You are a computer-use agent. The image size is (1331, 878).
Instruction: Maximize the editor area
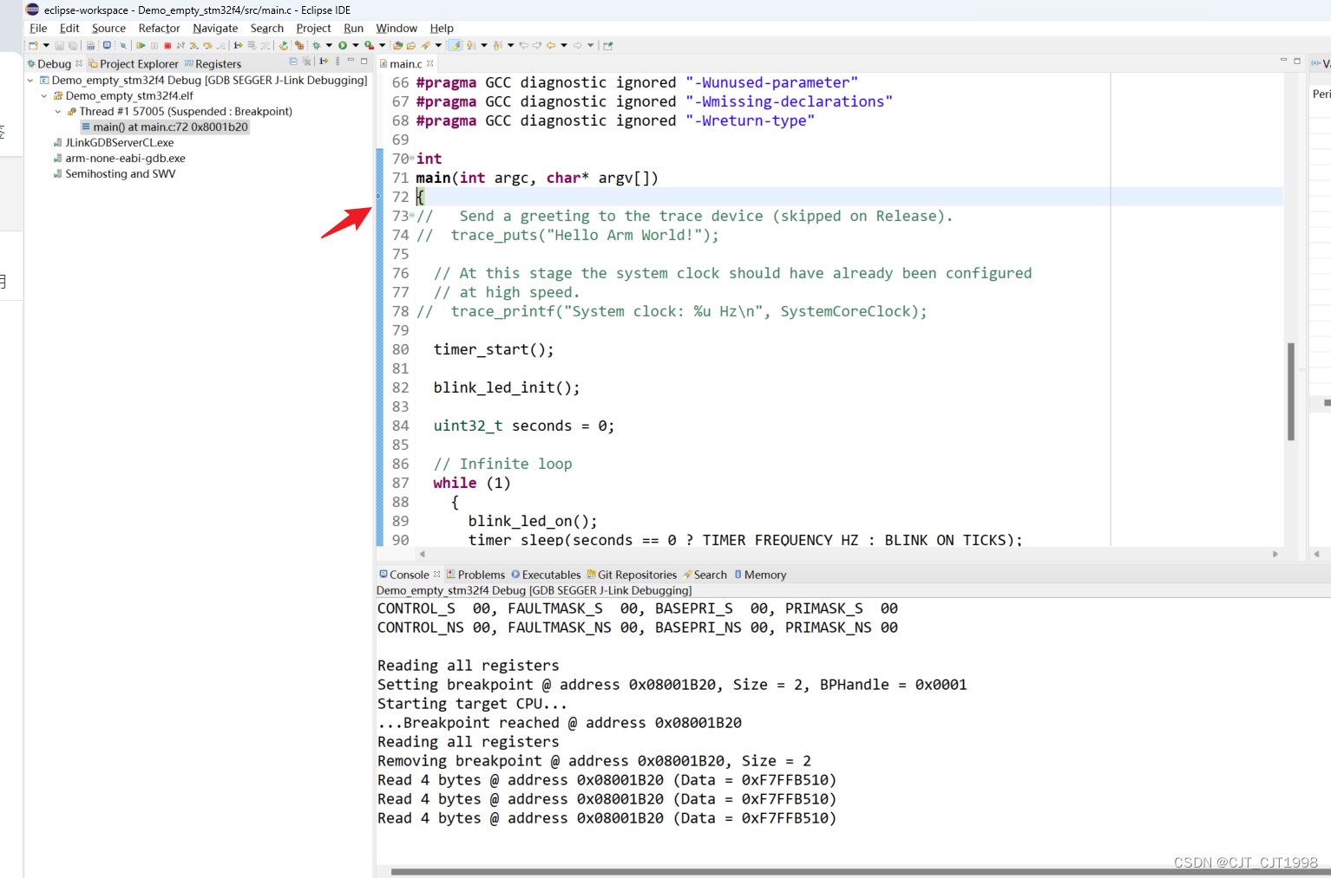pyautogui.click(x=1297, y=61)
